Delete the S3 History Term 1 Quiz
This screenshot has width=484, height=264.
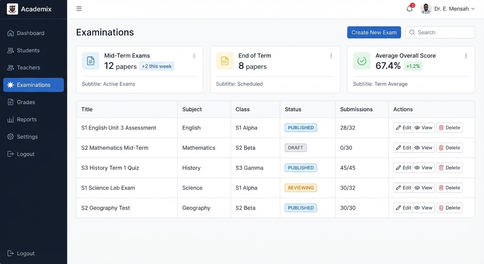click(x=449, y=168)
